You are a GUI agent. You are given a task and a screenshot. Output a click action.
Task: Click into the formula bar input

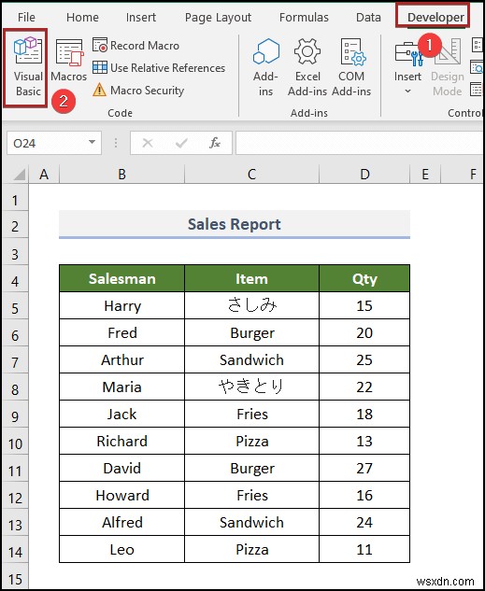tap(360, 143)
